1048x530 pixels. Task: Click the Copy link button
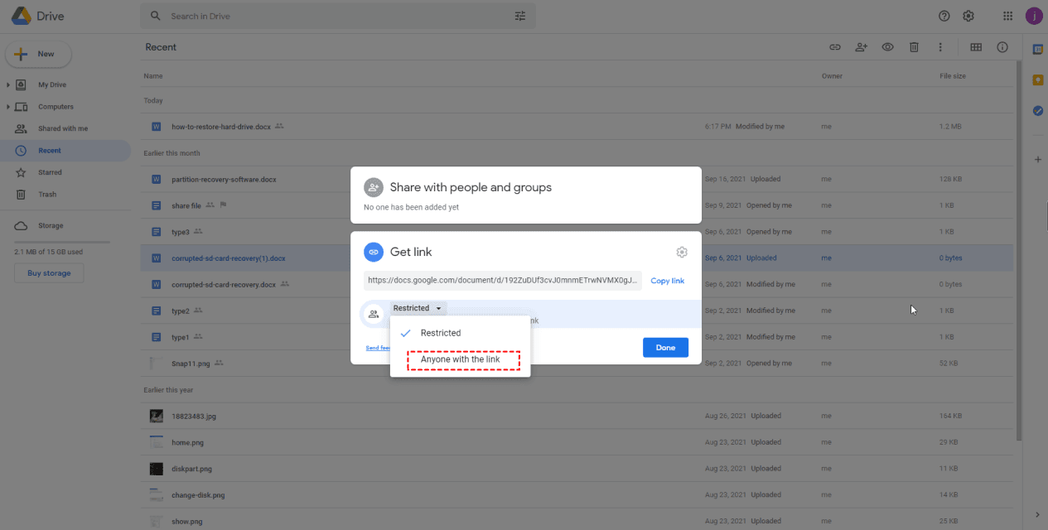click(667, 281)
